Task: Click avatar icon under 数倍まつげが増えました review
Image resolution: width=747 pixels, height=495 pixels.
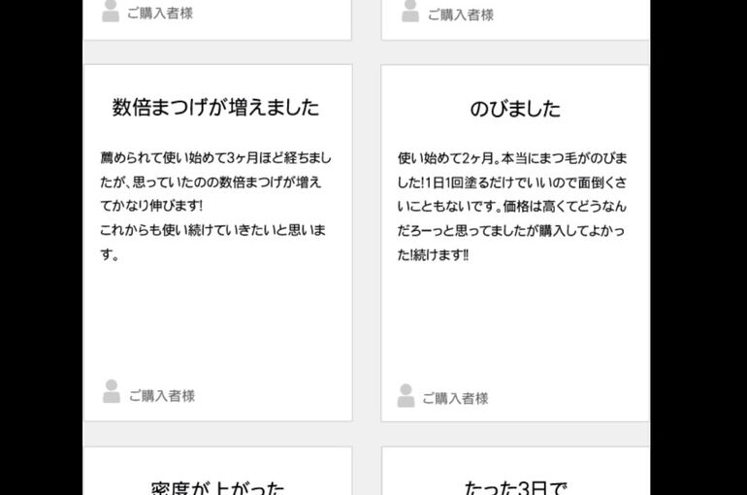Action: pyautogui.click(x=111, y=391)
